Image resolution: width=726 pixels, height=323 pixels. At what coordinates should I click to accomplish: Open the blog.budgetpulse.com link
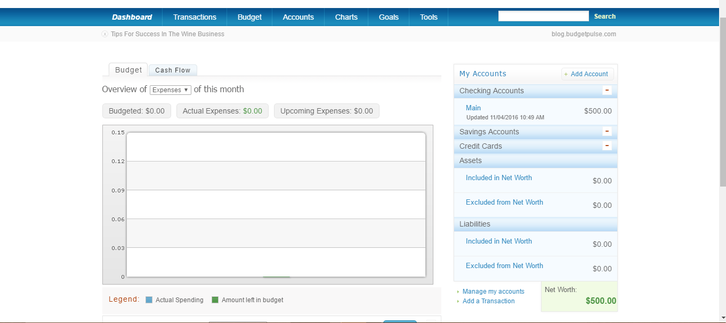pos(584,34)
